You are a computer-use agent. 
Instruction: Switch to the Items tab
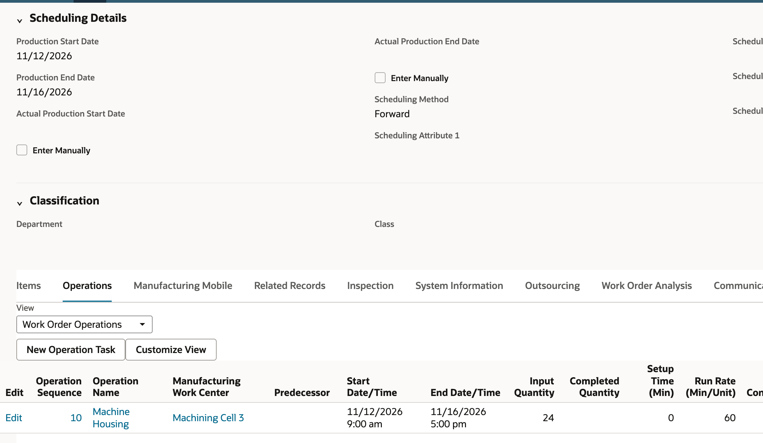coord(29,286)
